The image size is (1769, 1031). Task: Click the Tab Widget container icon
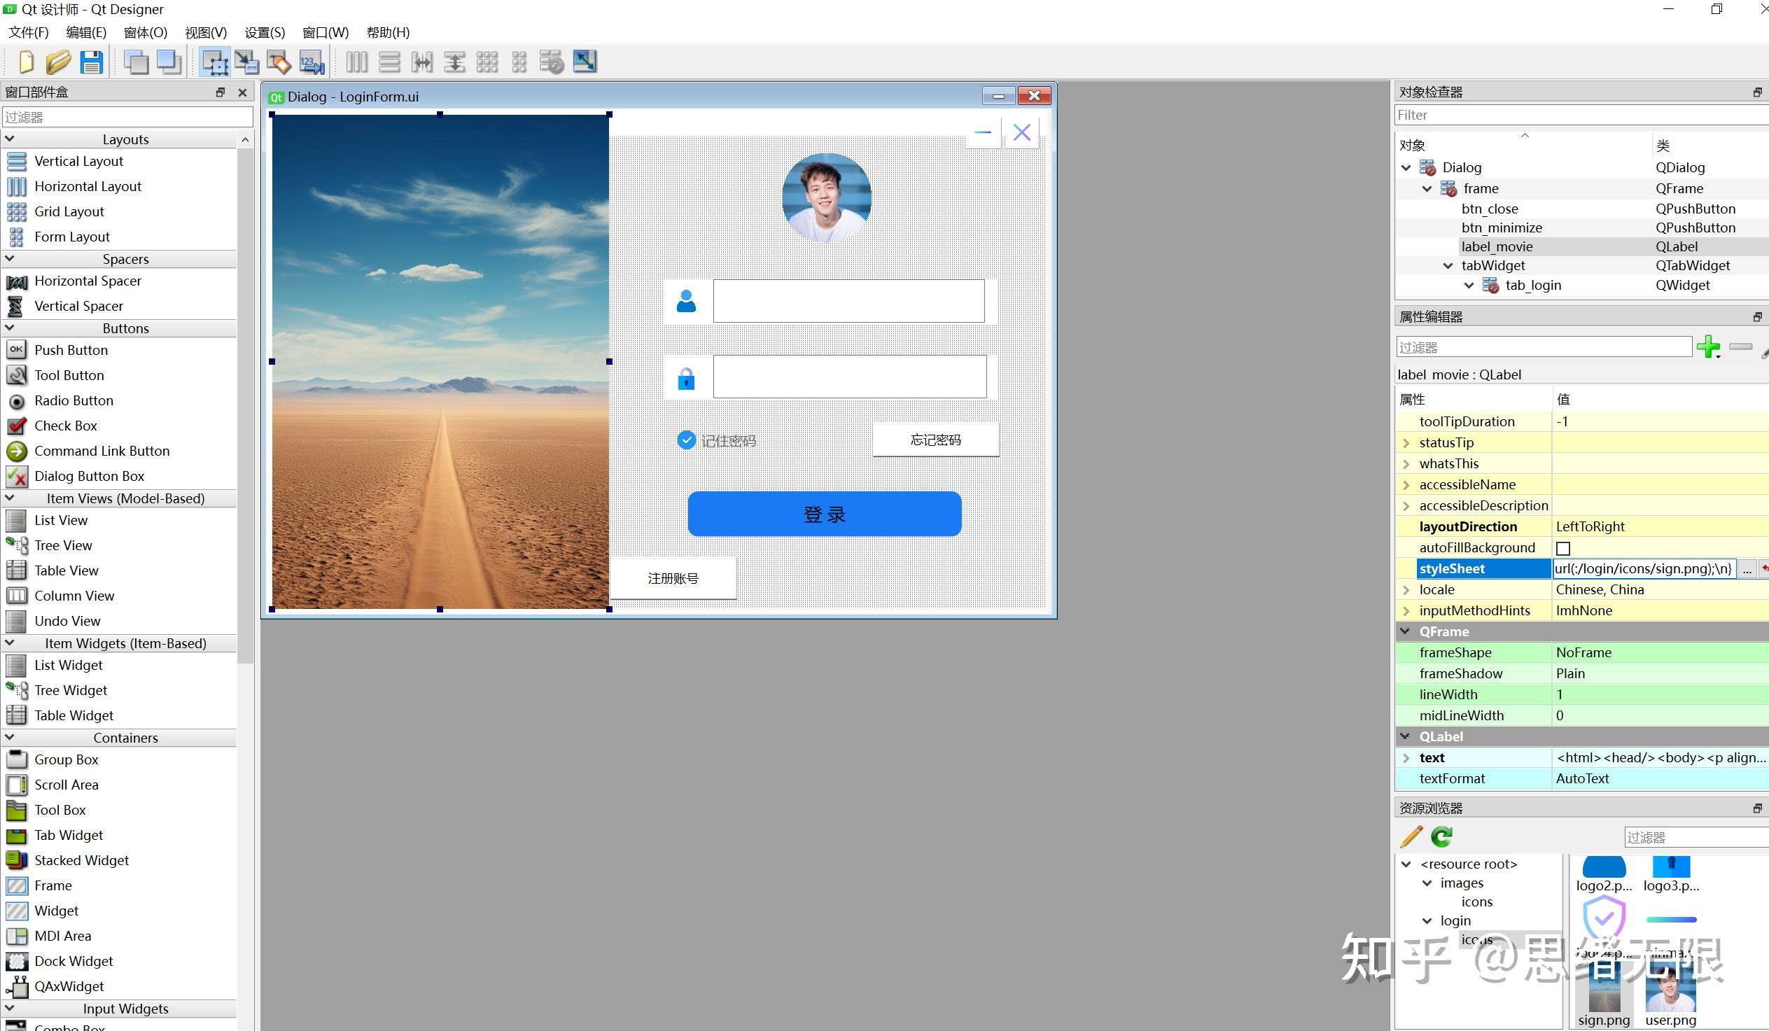(x=18, y=834)
